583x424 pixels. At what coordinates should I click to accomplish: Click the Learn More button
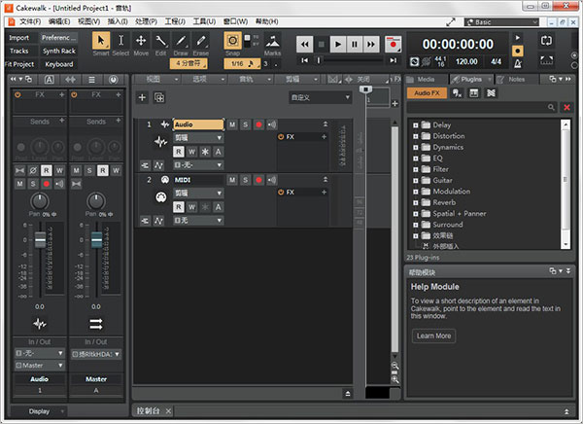(433, 336)
